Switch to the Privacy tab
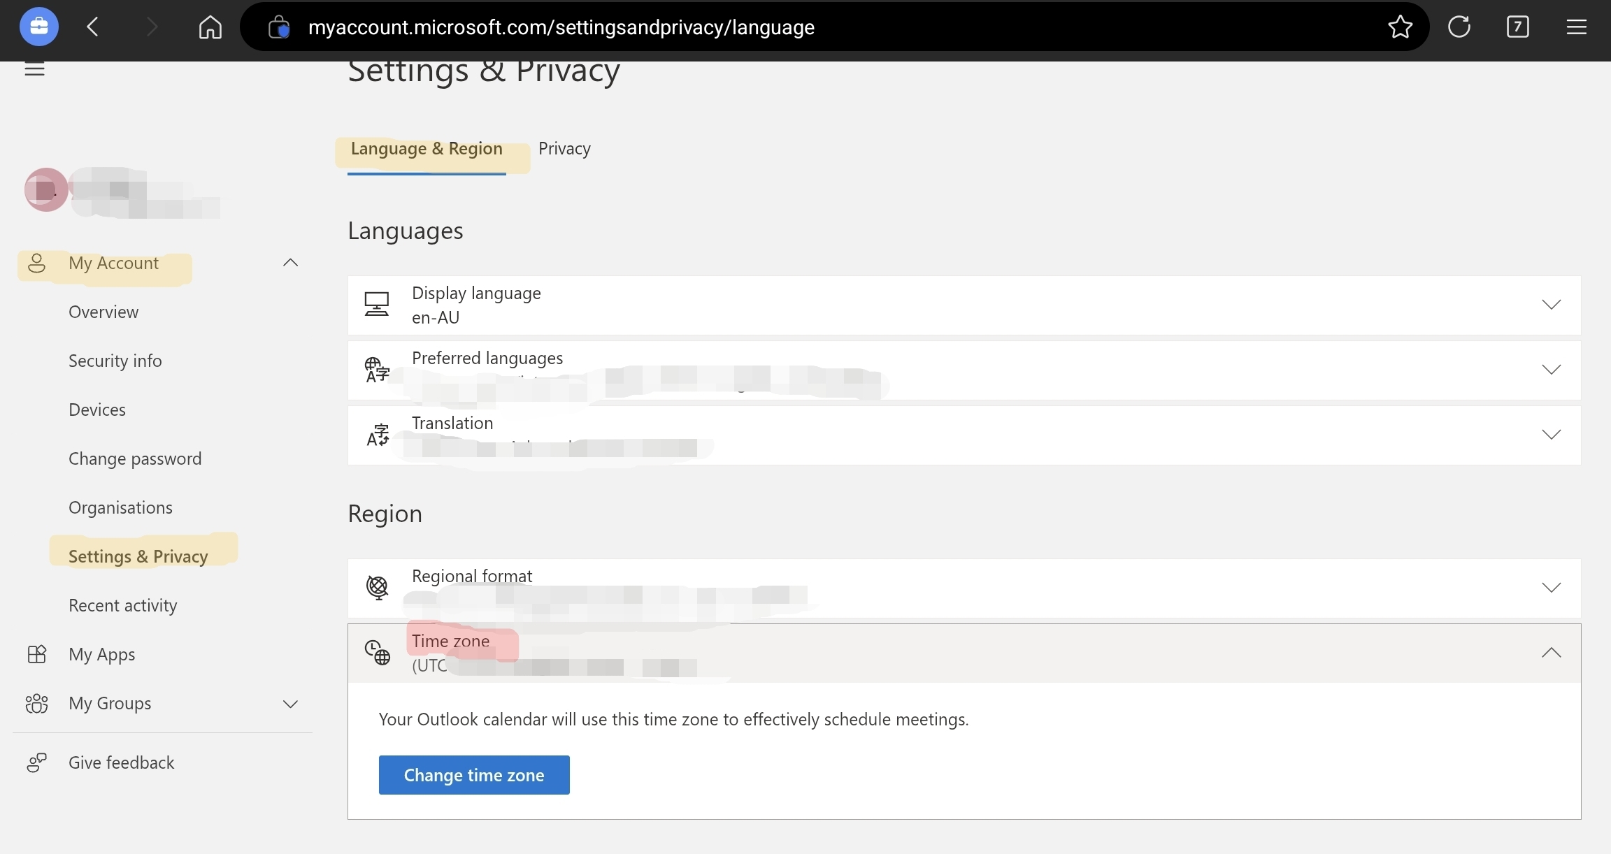 (x=564, y=149)
